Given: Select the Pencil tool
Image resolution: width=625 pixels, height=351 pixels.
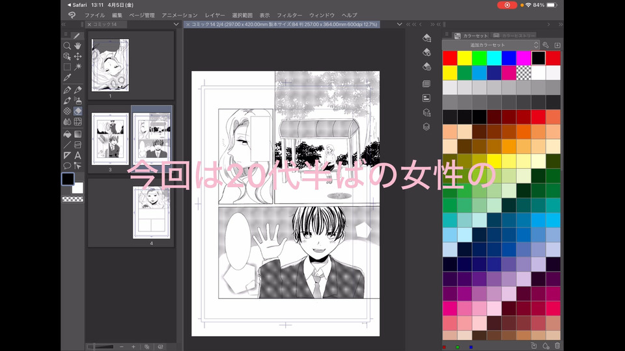Looking at the screenshot, I should pyautogui.click(x=77, y=90).
